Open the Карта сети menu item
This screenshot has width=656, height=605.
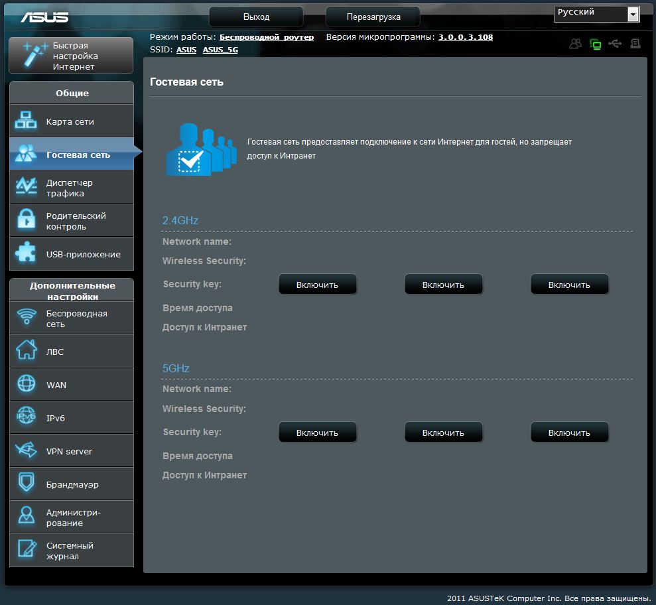point(72,121)
